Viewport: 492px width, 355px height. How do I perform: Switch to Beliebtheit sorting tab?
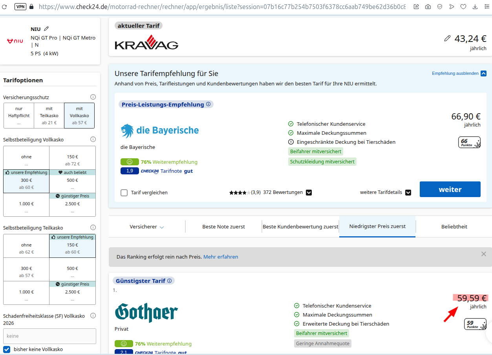coord(454,226)
